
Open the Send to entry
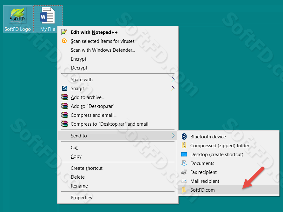point(118,136)
